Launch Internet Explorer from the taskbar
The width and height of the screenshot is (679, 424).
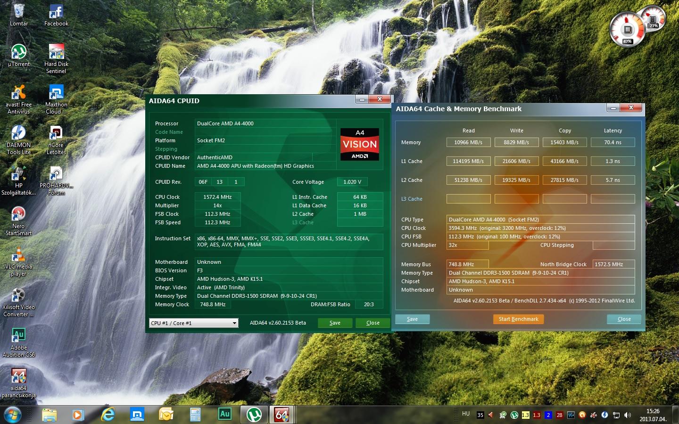(x=108, y=415)
